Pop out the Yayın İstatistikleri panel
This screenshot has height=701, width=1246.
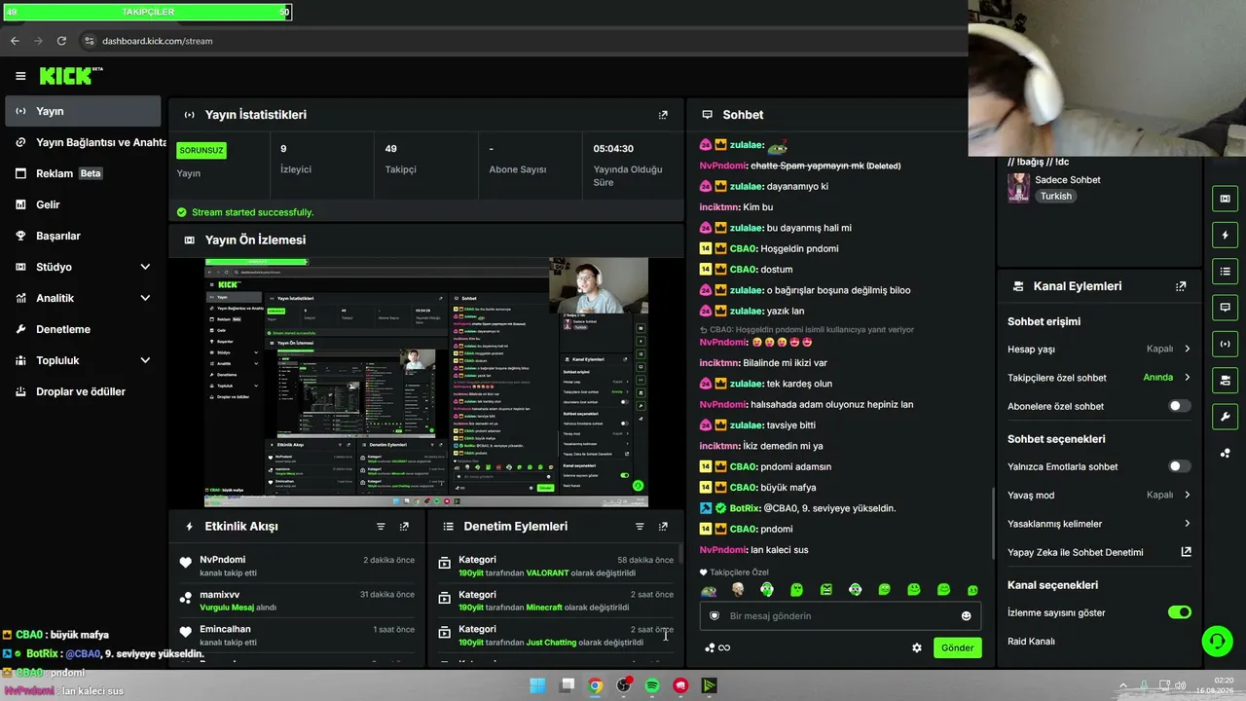click(663, 115)
